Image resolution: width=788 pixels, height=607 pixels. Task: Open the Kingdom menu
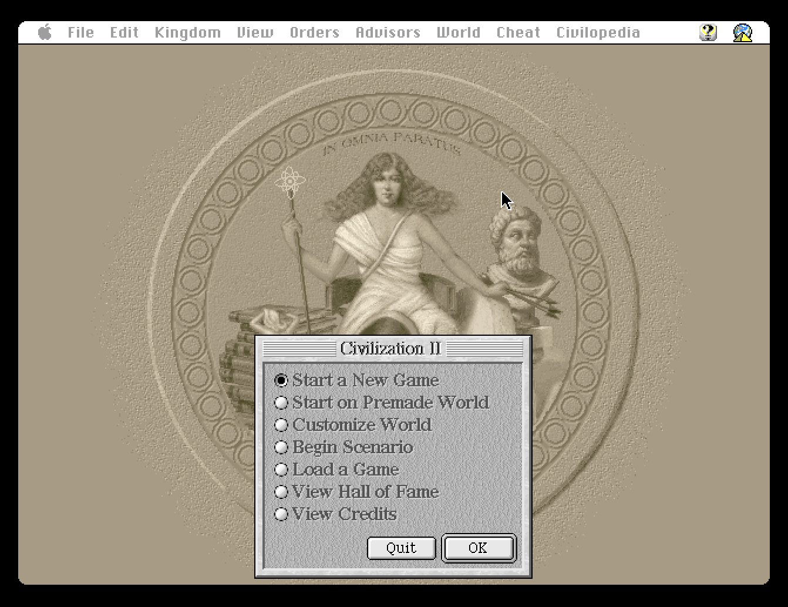point(188,32)
